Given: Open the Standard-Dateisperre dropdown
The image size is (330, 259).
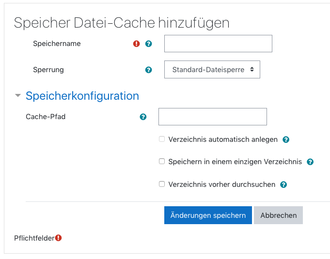Looking at the screenshot, I should click(212, 70).
